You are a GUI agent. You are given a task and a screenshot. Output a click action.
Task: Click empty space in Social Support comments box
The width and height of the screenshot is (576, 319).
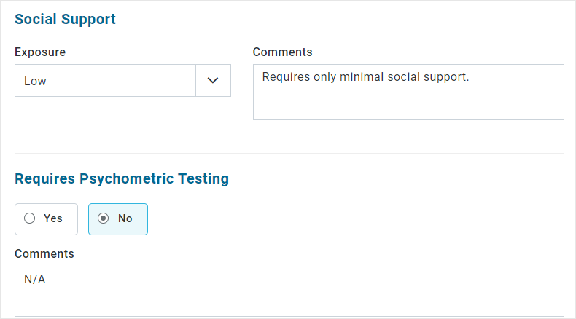408,105
